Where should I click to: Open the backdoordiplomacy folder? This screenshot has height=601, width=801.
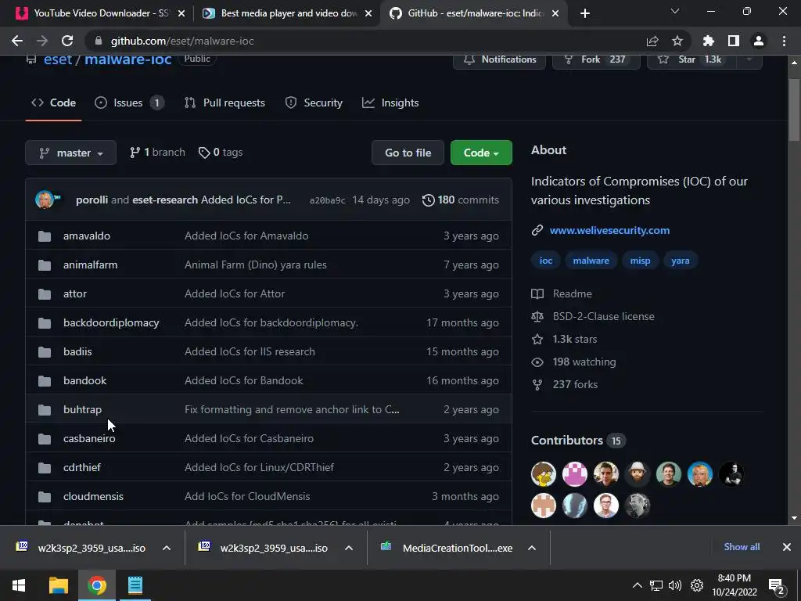[111, 322]
